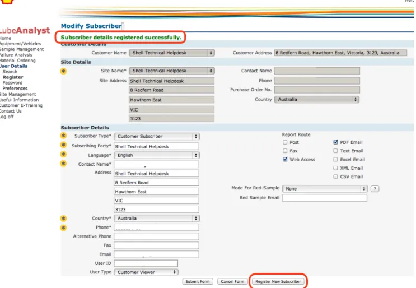The width and height of the screenshot is (416, 288).
Task: Go to Site Management in the sidebar
Action: pos(18,94)
